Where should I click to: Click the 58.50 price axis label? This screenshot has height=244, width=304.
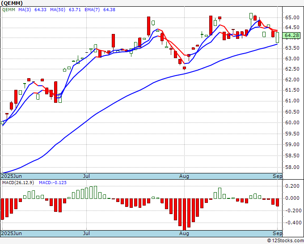[292, 156]
